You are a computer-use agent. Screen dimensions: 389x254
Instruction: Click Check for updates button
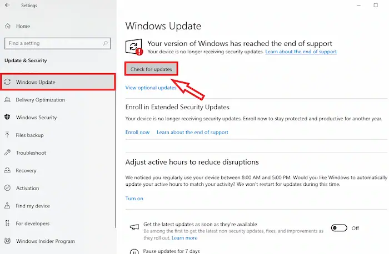[151, 69]
